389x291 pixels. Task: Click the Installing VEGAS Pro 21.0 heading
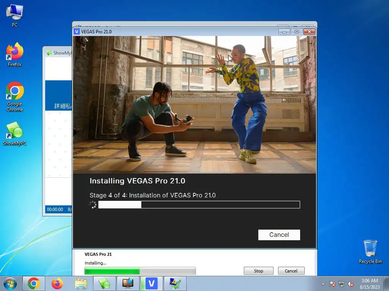point(138,181)
